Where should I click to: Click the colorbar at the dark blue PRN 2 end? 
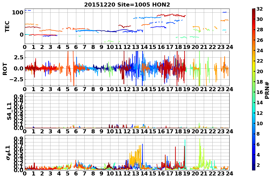(254, 165)
